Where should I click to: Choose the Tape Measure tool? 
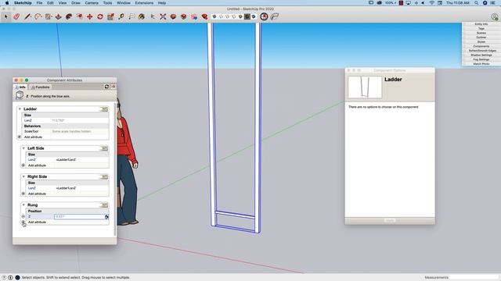[x=121, y=16]
